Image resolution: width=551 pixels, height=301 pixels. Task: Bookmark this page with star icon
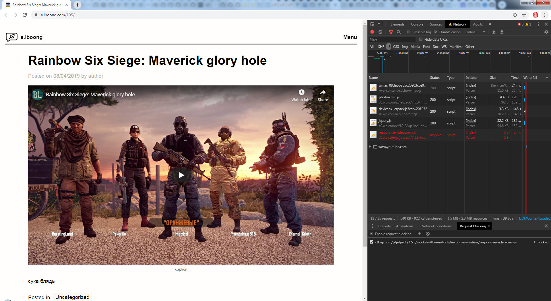pos(524,15)
